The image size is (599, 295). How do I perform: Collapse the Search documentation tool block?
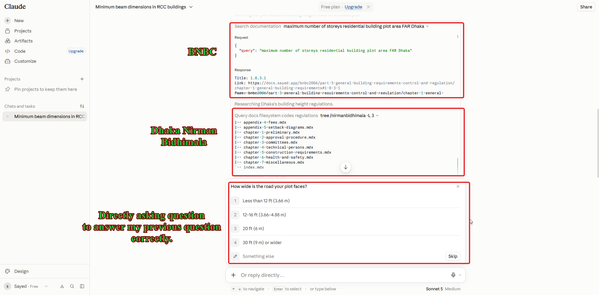427,26
